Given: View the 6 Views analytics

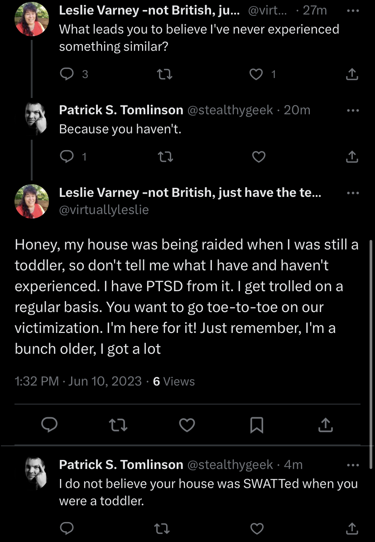Looking at the screenshot, I should pos(174,381).
